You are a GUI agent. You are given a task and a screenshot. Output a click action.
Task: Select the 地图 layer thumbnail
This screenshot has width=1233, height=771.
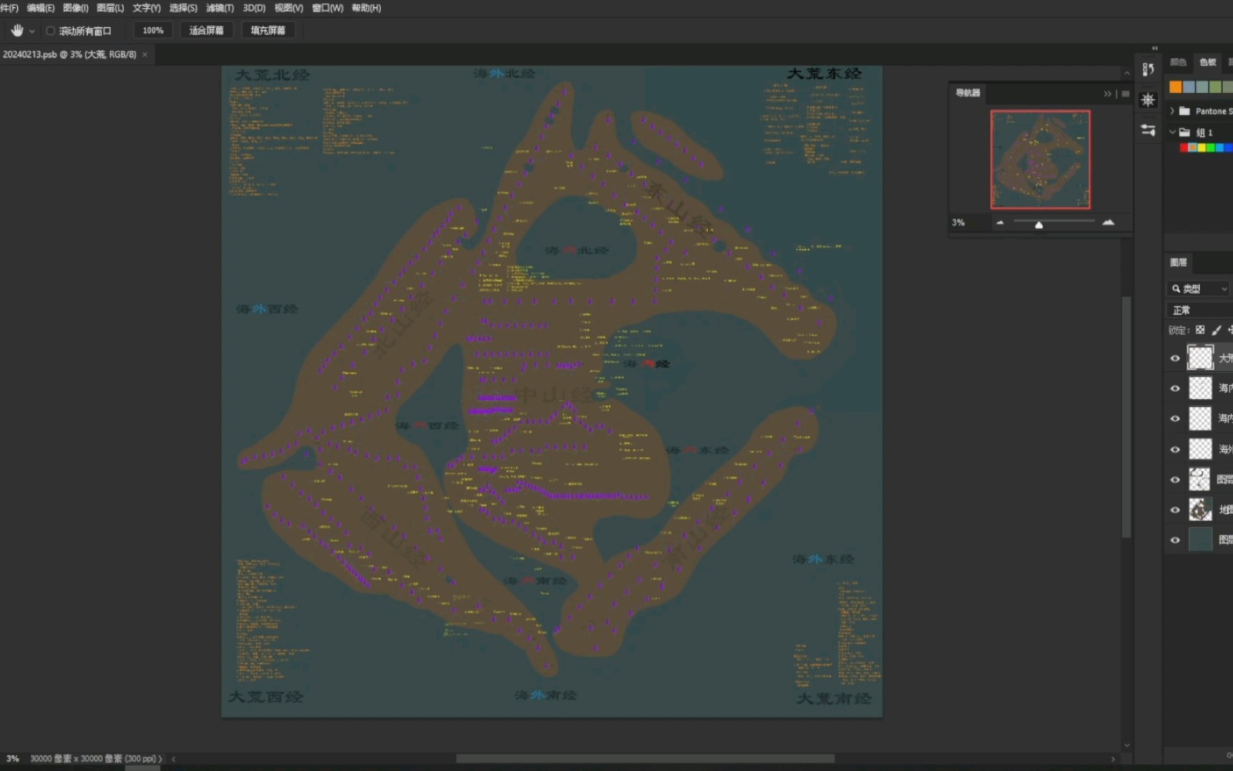(x=1200, y=510)
